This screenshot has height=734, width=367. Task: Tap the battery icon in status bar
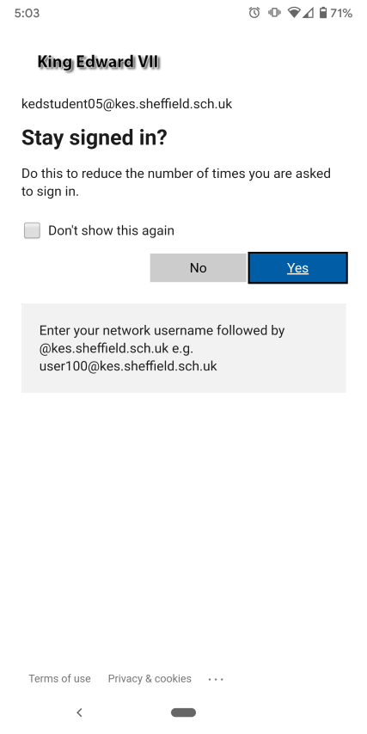point(323,13)
